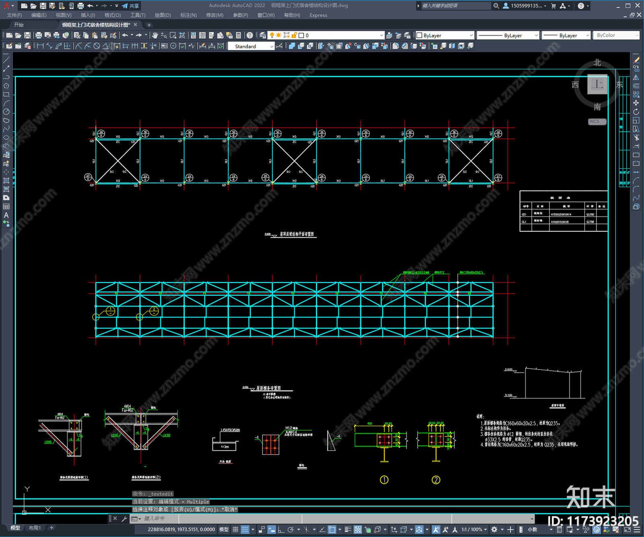644x537 pixels.
Task: Toggle dynamic input in status bar
Action: click(x=272, y=529)
